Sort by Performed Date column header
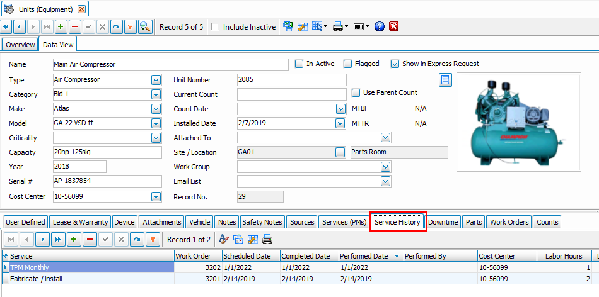This screenshot has width=599, height=297. tap(371, 256)
